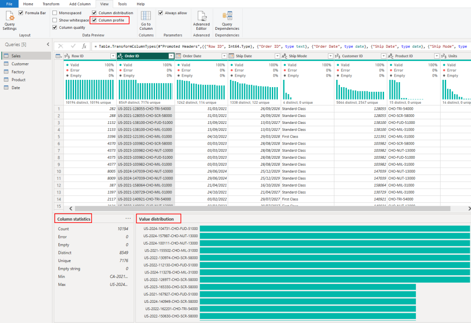Switch to the Transform ribbon tab
The image size is (471, 323).
pos(51,4)
